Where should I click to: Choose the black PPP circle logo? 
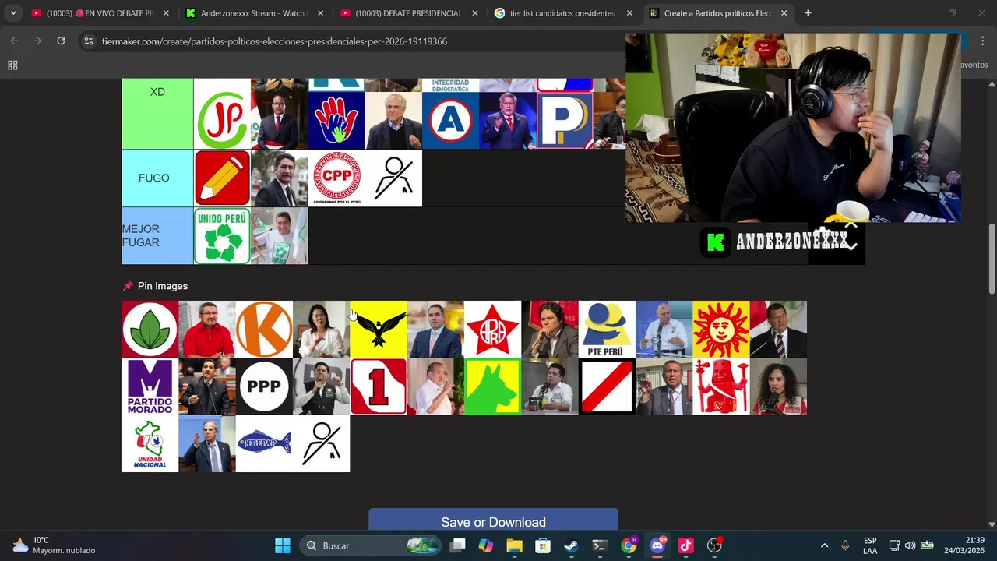264,386
